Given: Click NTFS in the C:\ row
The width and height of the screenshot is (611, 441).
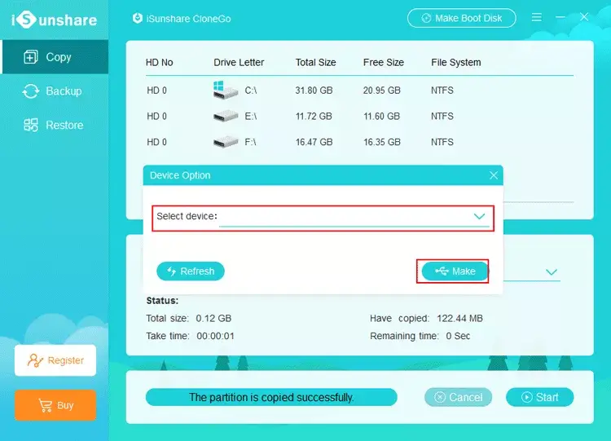Looking at the screenshot, I should point(442,90).
